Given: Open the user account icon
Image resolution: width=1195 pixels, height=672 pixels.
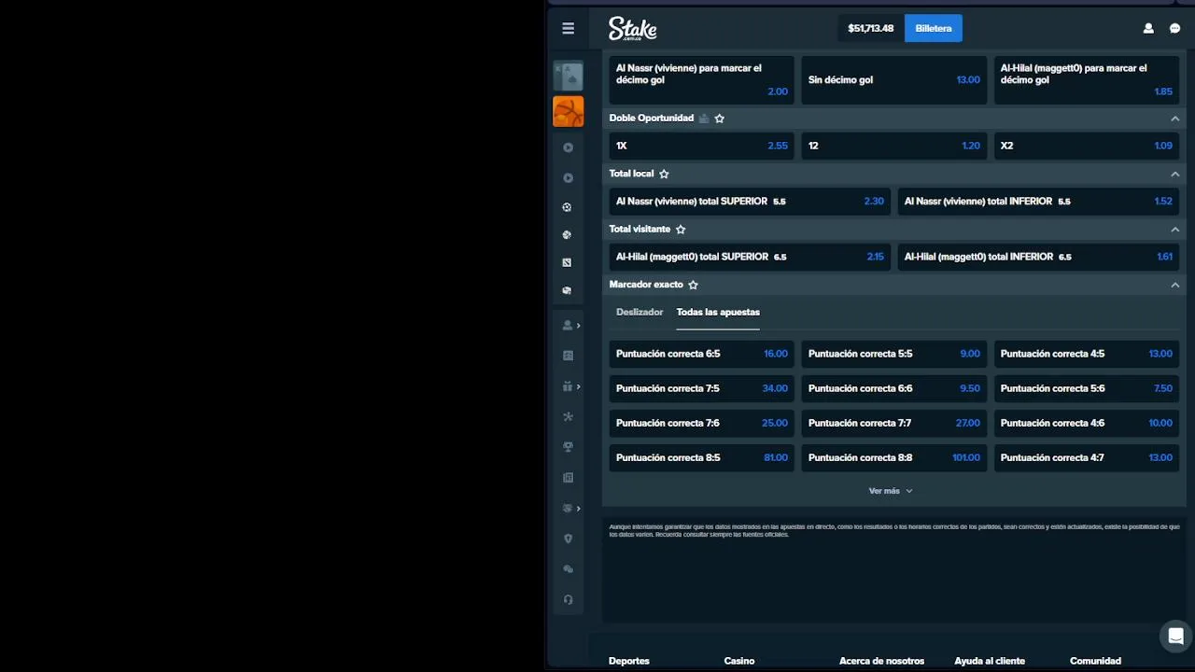Looking at the screenshot, I should tap(1148, 28).
